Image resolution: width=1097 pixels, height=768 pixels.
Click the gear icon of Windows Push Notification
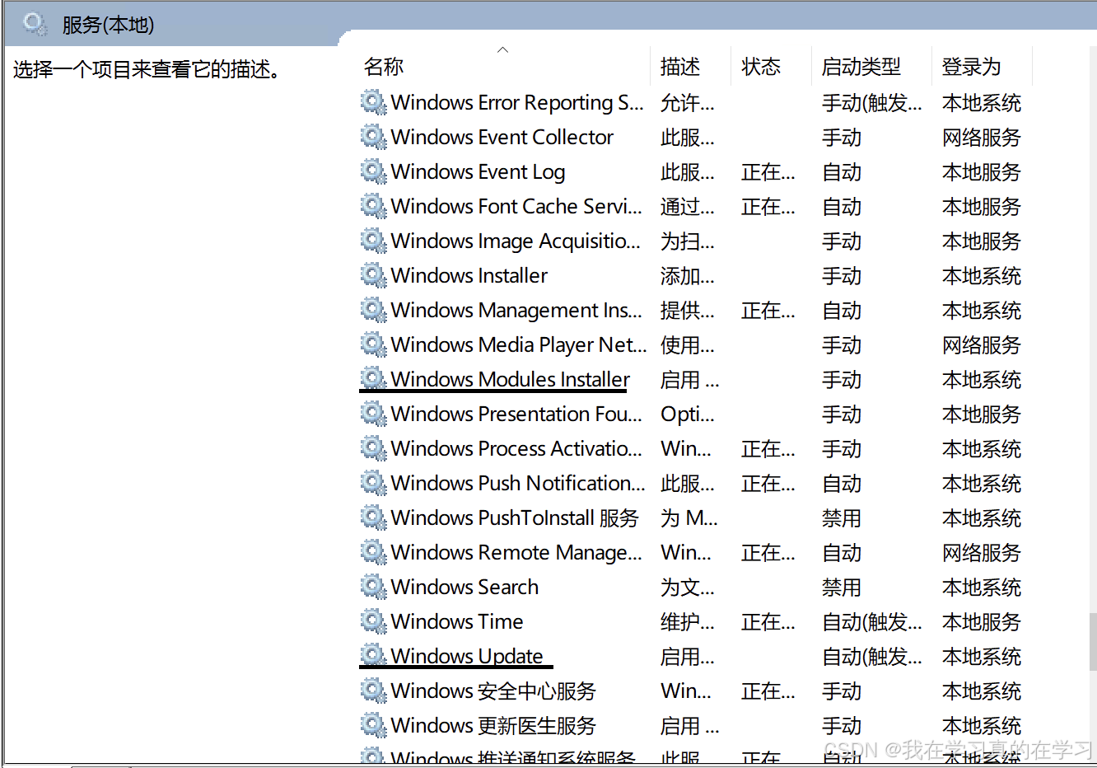[x=373, y=483]
